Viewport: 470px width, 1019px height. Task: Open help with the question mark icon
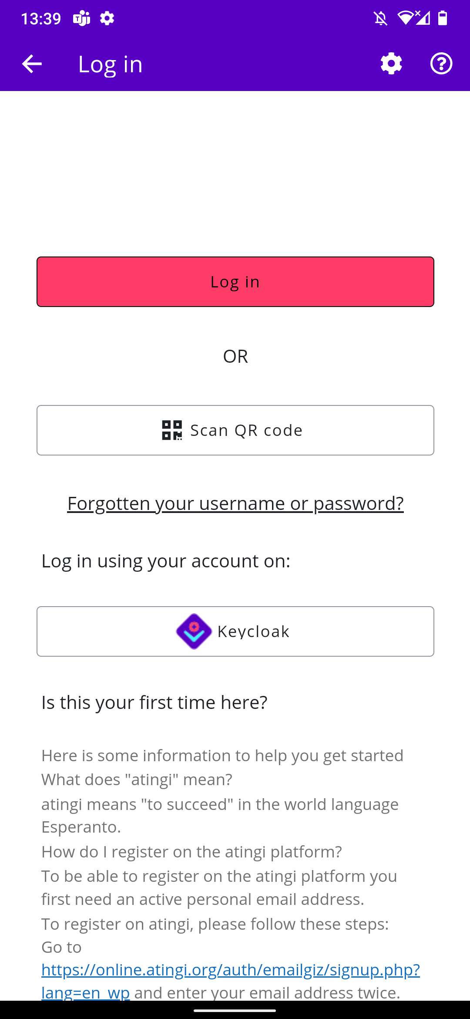click(441, 64)
